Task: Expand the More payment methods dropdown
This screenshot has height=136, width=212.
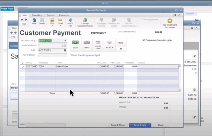Action: point(121,49)
